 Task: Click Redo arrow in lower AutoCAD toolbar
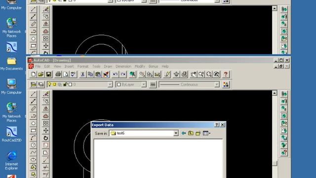(x=123, y=74)
